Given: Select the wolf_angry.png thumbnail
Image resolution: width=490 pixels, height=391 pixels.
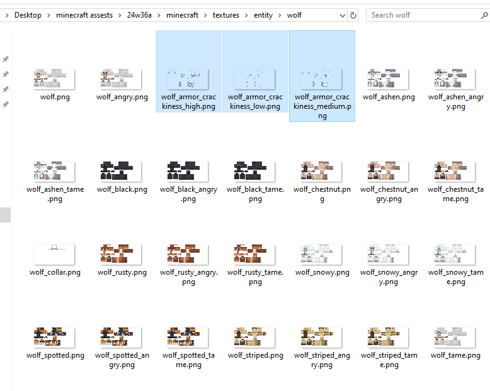Looking at the screenshot, I should [121, 79].
